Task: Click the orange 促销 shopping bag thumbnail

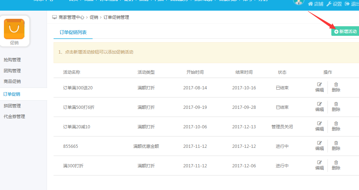Action: pyautogui.click(x=14, y=29)
